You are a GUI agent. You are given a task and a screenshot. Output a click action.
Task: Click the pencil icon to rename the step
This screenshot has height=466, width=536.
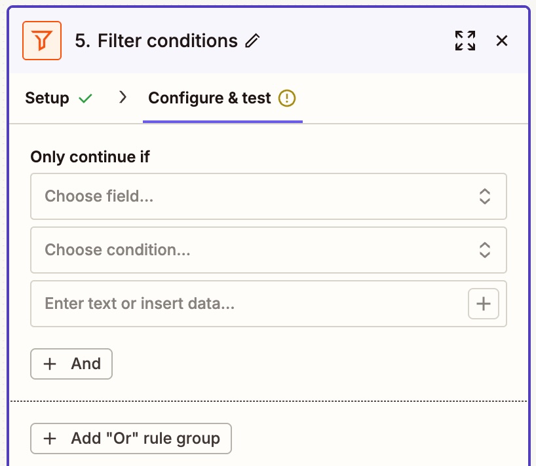[x=252, y=41]
